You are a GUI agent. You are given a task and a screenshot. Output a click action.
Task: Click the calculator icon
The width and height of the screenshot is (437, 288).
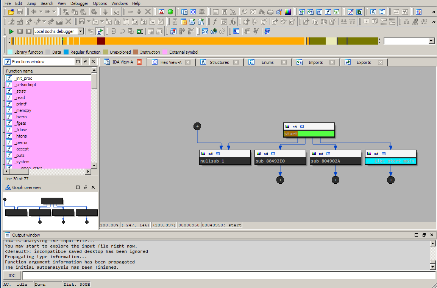coord(175,22)
